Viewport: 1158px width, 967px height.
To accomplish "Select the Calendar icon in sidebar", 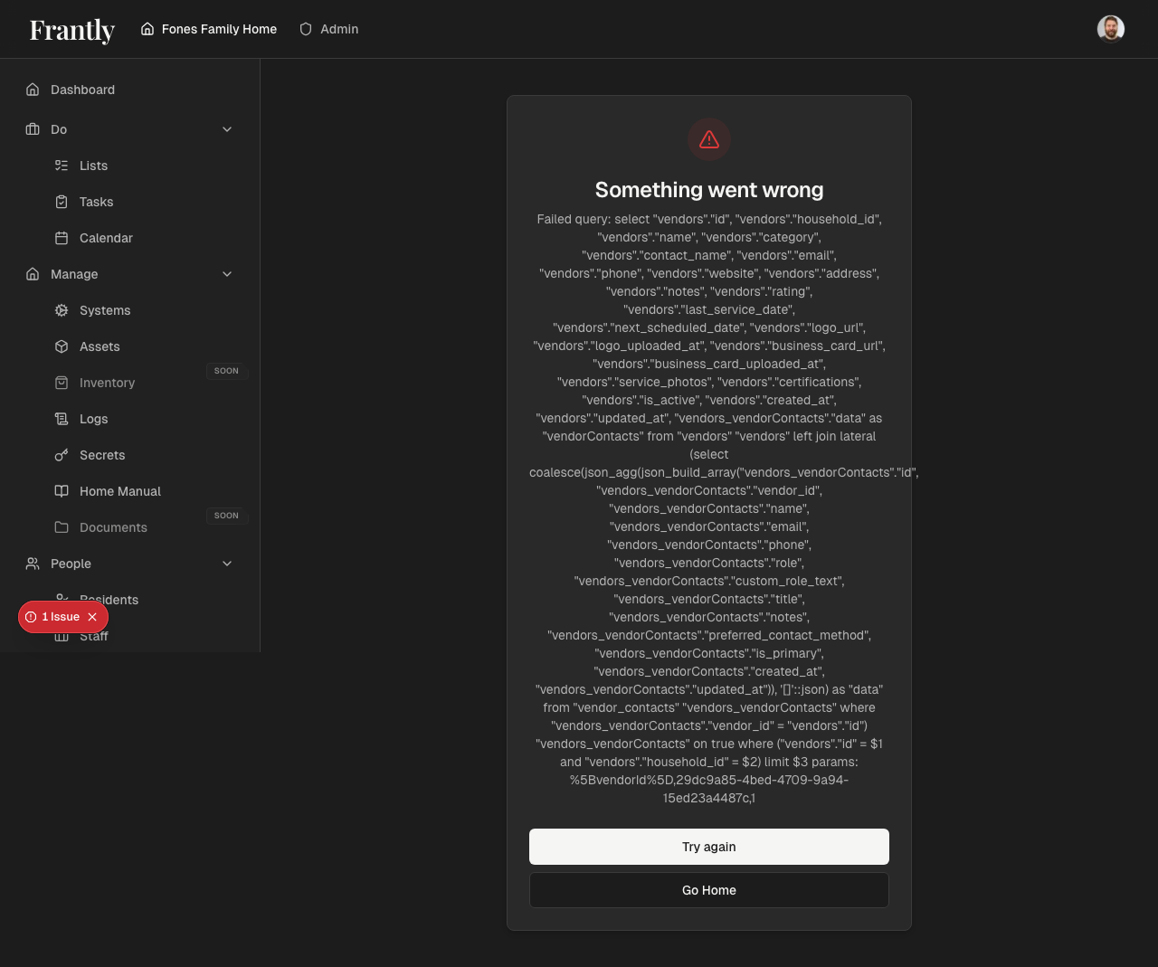I will pos(62,238).
